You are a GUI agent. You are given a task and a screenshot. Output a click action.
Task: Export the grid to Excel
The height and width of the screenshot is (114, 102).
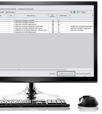pos(74,12)
